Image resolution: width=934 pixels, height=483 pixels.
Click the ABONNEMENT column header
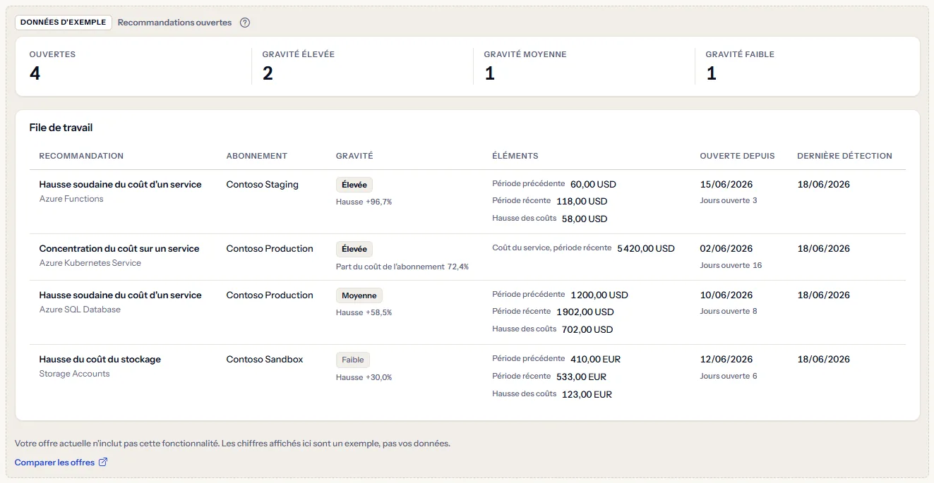pyautogui.click(x=257, y=156)
